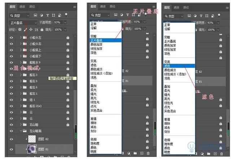Hide the 船右 6 group

tap(11, 87)
